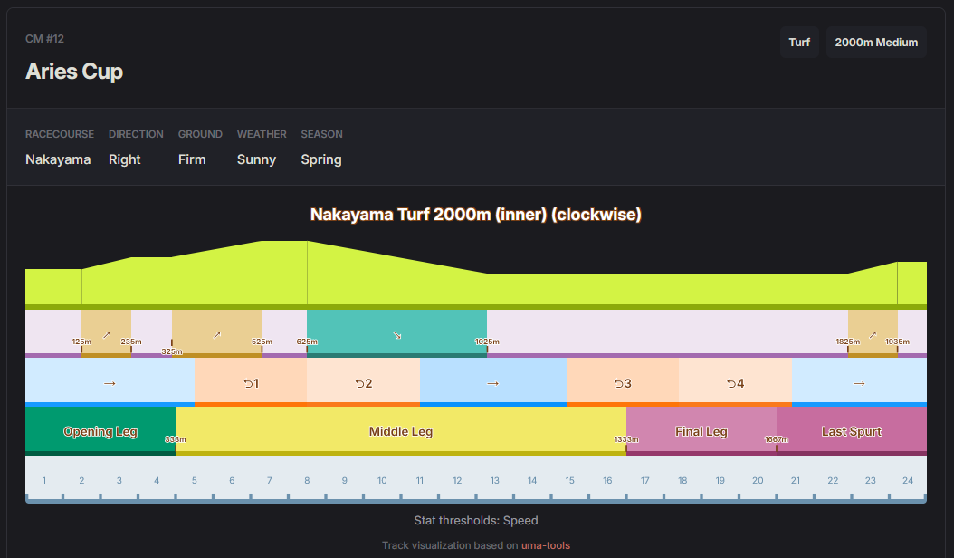Screen dimensions: 954x558
Task: Click the downhill arrow in teal slope section
Action: (396, 334)
